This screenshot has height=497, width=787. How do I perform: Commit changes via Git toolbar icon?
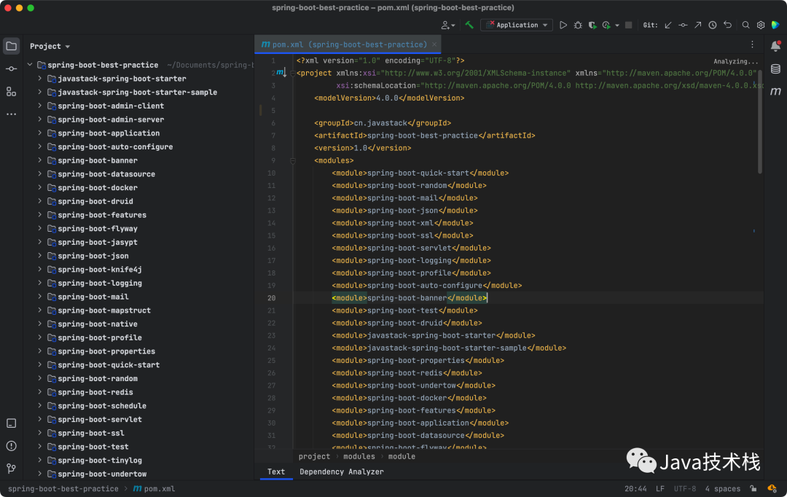(x=683, y=25)
